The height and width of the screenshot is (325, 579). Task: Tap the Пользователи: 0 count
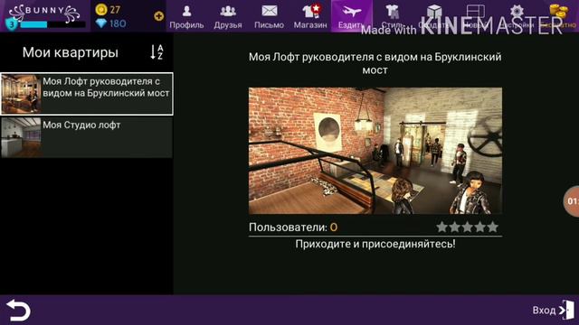click(x=293, y=227)
